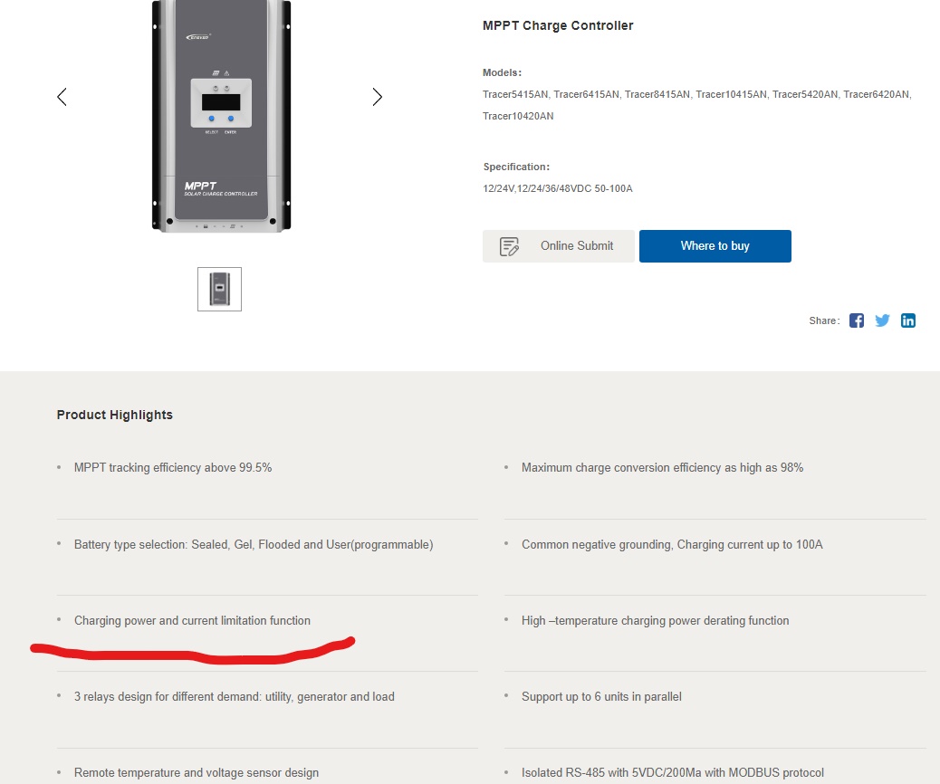
Task: Click the Online Submit form icon
Action: pos(509,246)
